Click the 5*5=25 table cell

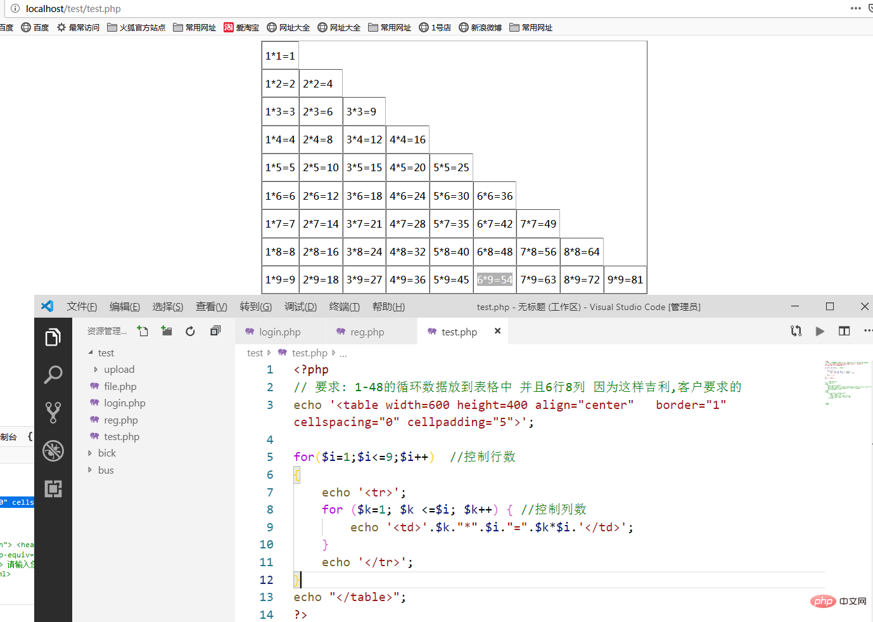pyautogui.click(x=451, y=167)
